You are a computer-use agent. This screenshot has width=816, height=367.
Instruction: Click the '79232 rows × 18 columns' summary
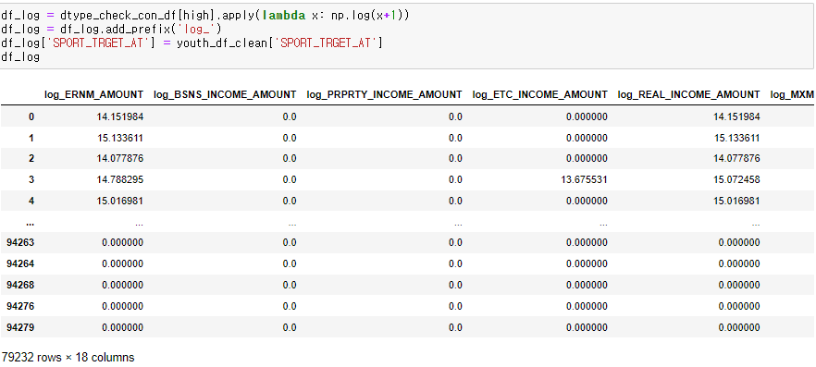pyautogui.click(x=68, y=358)
